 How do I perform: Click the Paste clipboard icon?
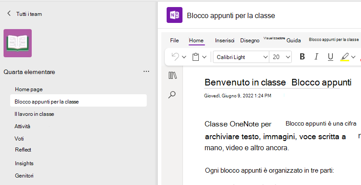[x=195, y=57]
